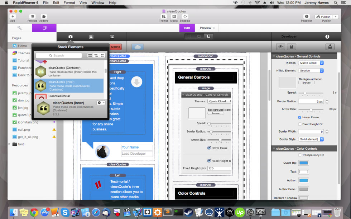This screenshot has height=219, width=351.
Task: Open Spotlight search in menu bar
Action: point(336,3)
